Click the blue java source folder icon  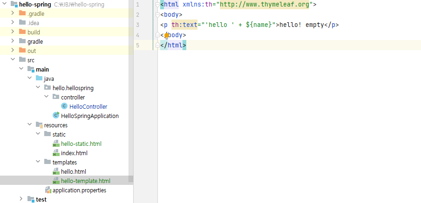coord(39,78)
